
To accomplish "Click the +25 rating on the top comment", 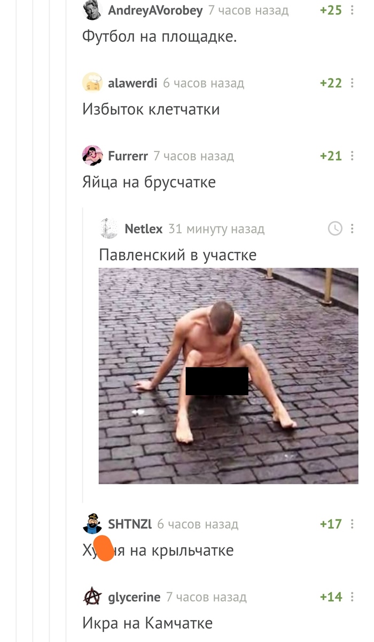I will click(x=331, y=10).
